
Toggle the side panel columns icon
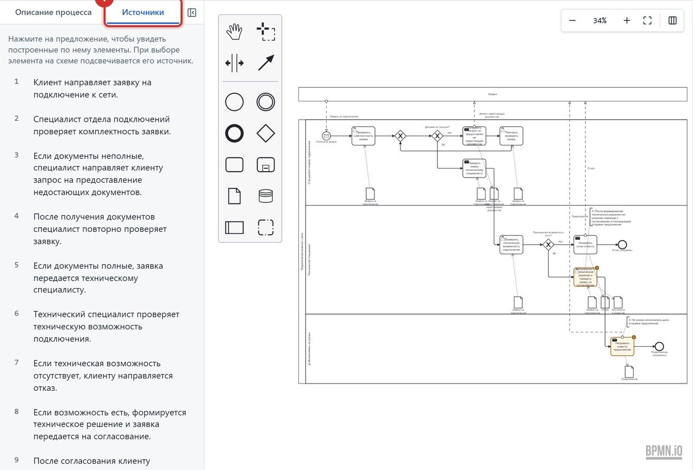pos(673,21)
